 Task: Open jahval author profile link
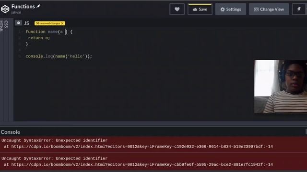(x=16, y=12)
